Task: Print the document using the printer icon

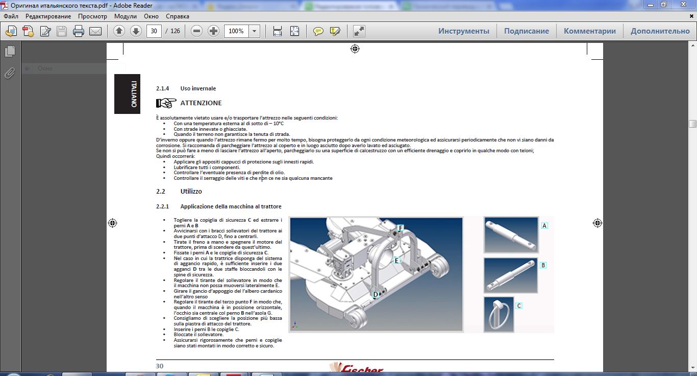Action: pyautogui.click(x=79, y=31)
